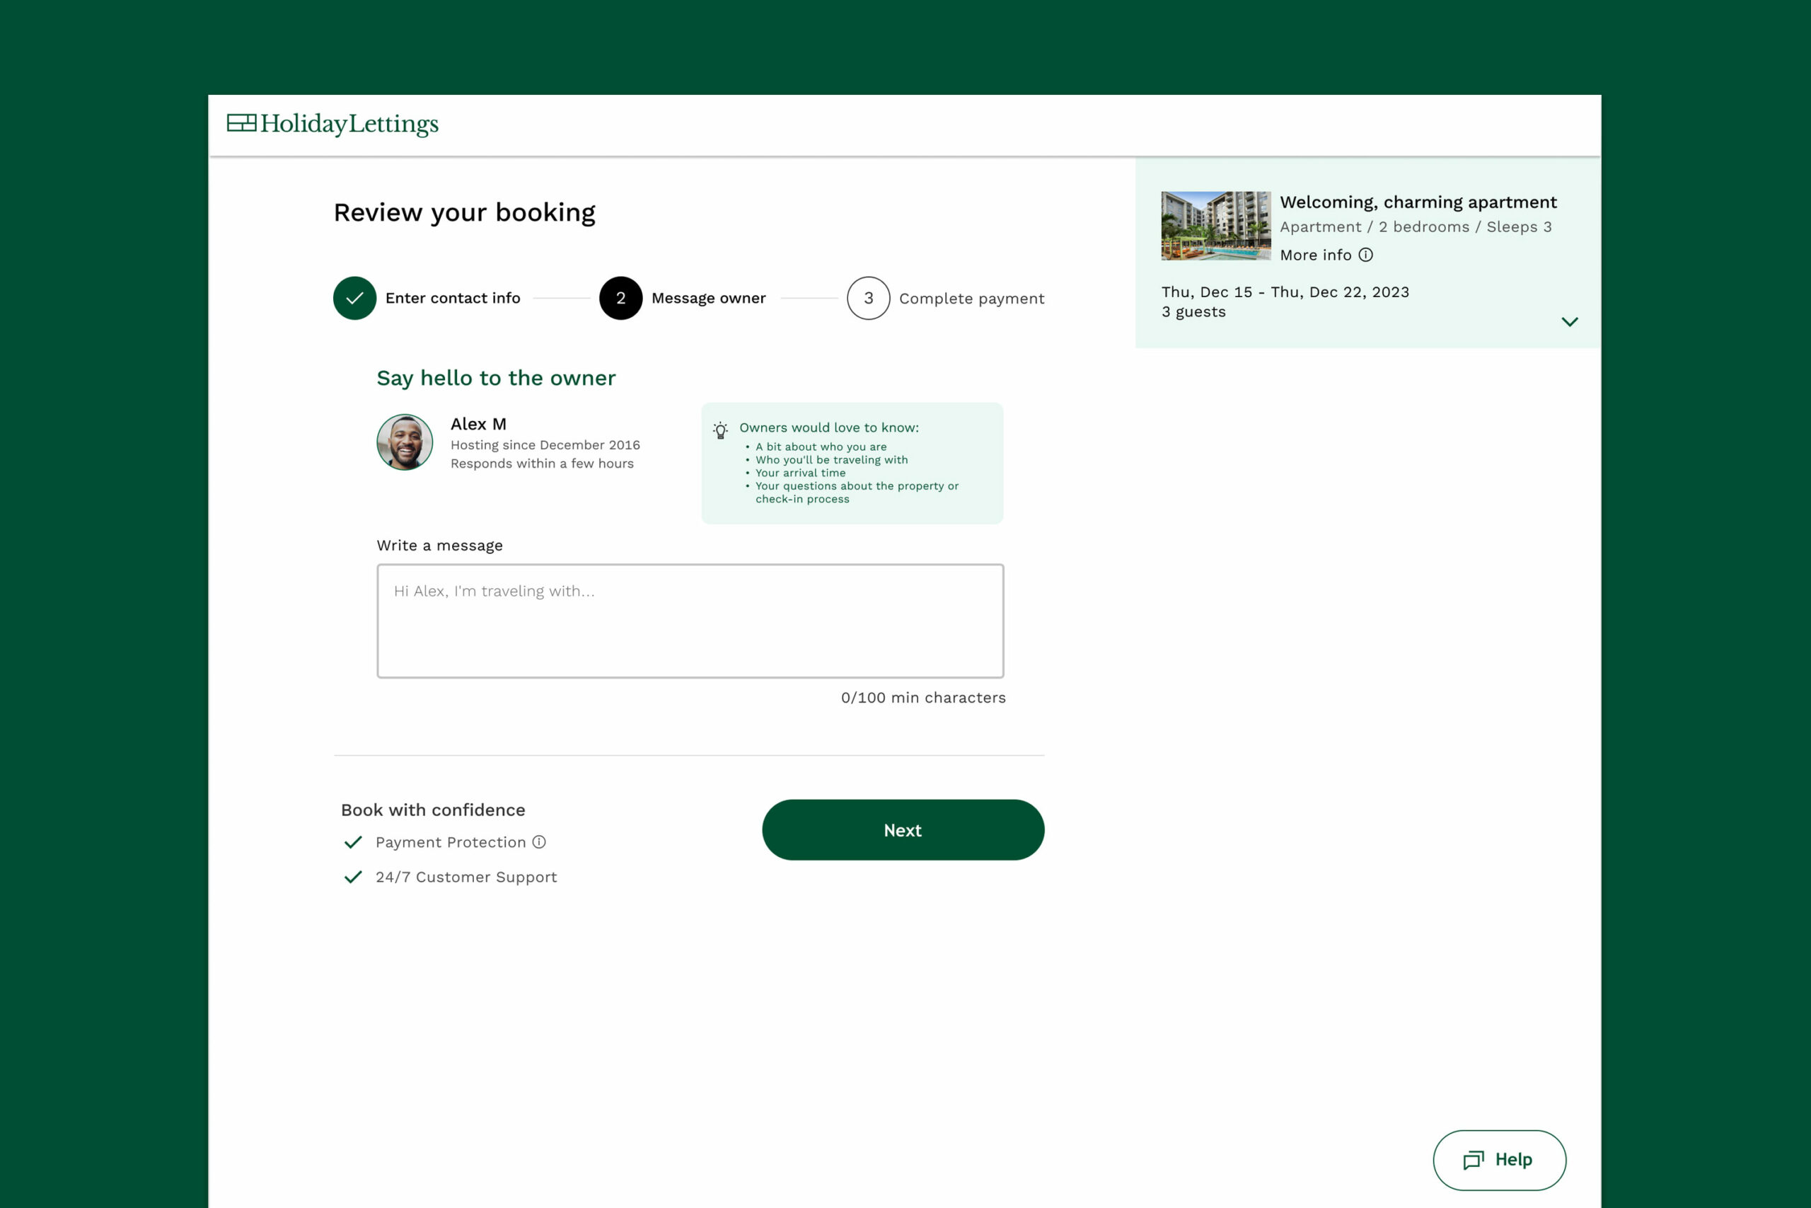Click into the Write a message box
The width and height of the screenshot is (1811, 1208).
point(690,621)
